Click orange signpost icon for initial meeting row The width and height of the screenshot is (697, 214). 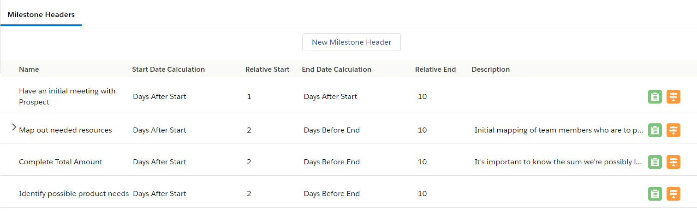tap(673, 97)
